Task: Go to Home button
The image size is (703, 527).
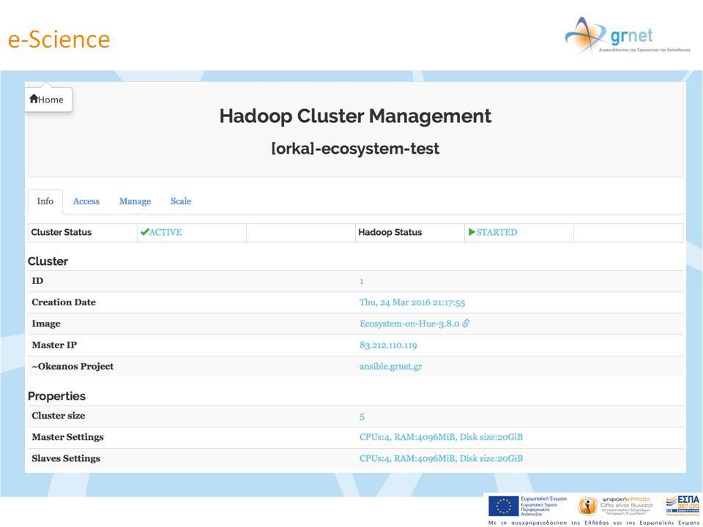Action: tap(48, 100)
